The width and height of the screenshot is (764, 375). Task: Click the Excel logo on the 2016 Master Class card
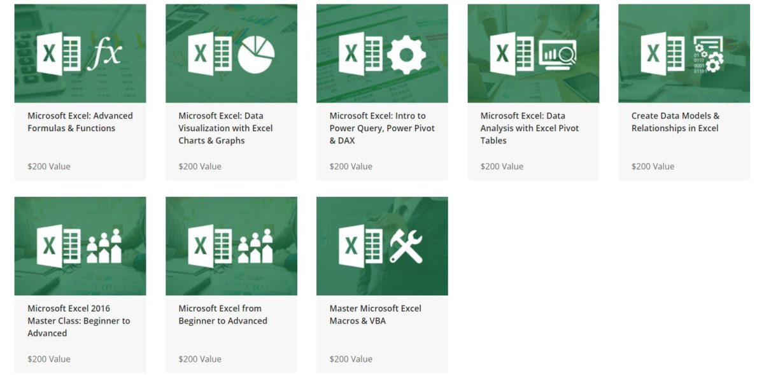(x=58, y=246)
